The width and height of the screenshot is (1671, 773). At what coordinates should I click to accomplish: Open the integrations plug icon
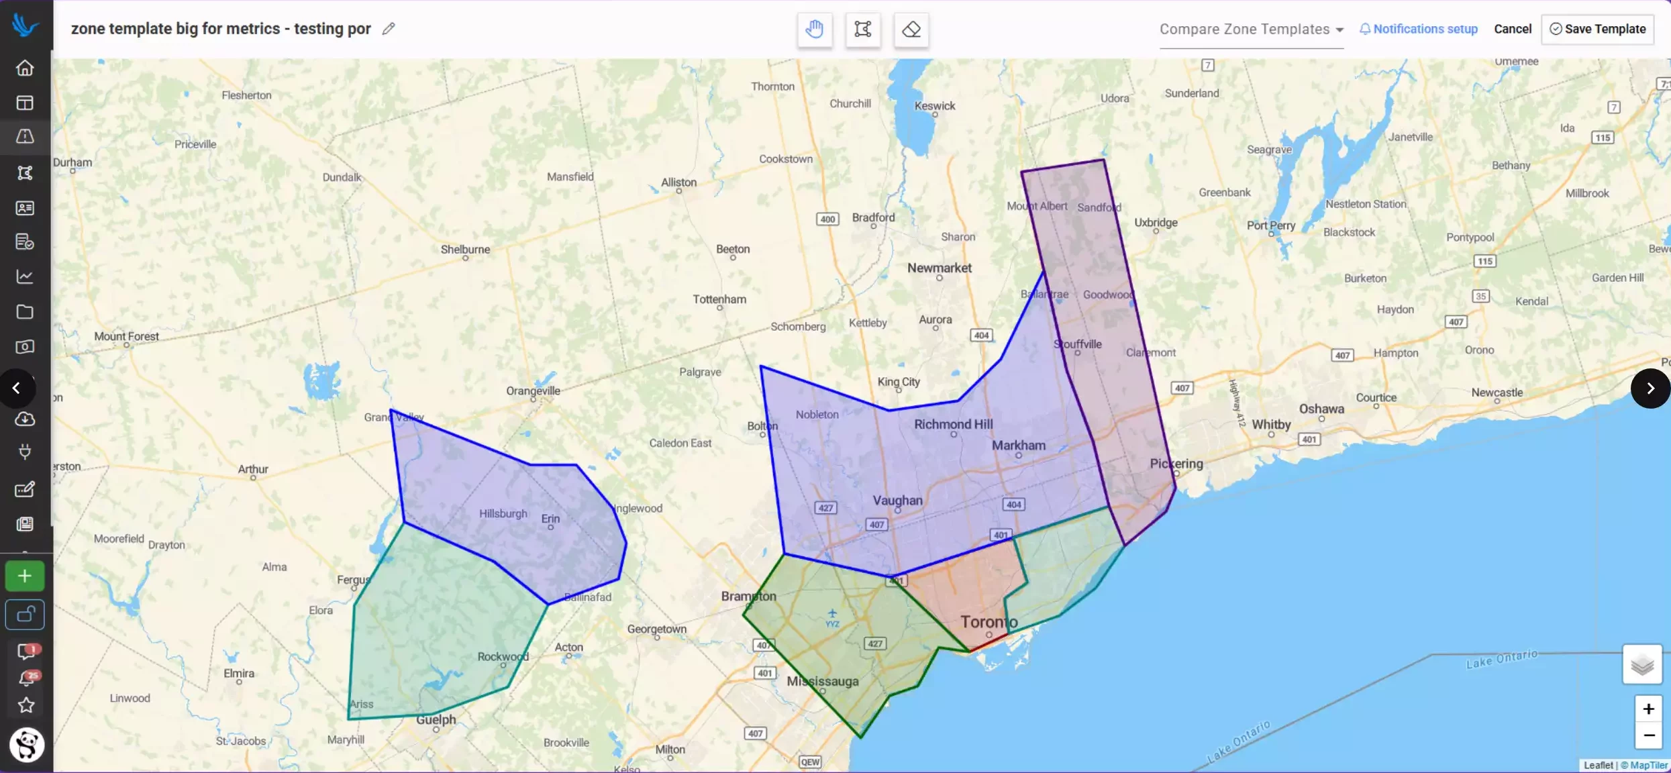pos(25,452)
